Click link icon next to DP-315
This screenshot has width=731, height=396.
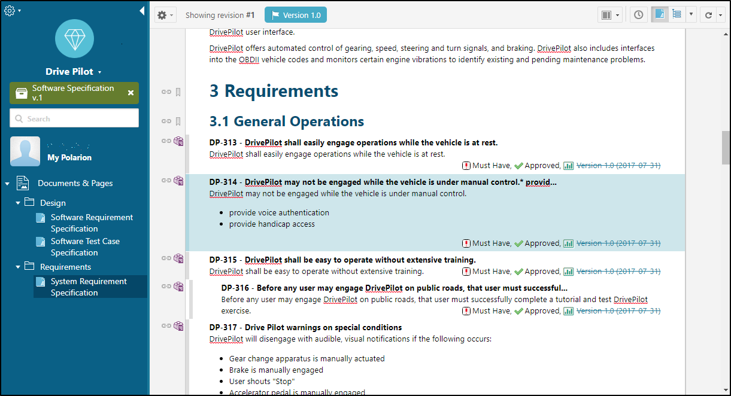tap(166, 258)
